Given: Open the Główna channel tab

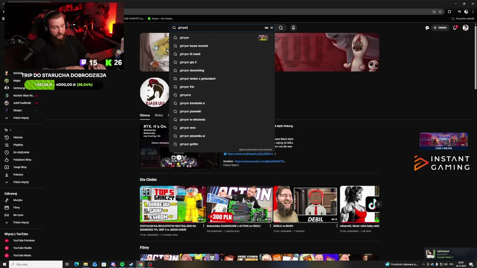Looking at the screenshot, I should pos(145,115).
